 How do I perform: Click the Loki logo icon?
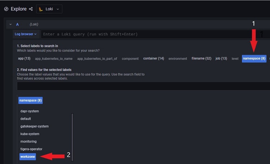point(41,9)
